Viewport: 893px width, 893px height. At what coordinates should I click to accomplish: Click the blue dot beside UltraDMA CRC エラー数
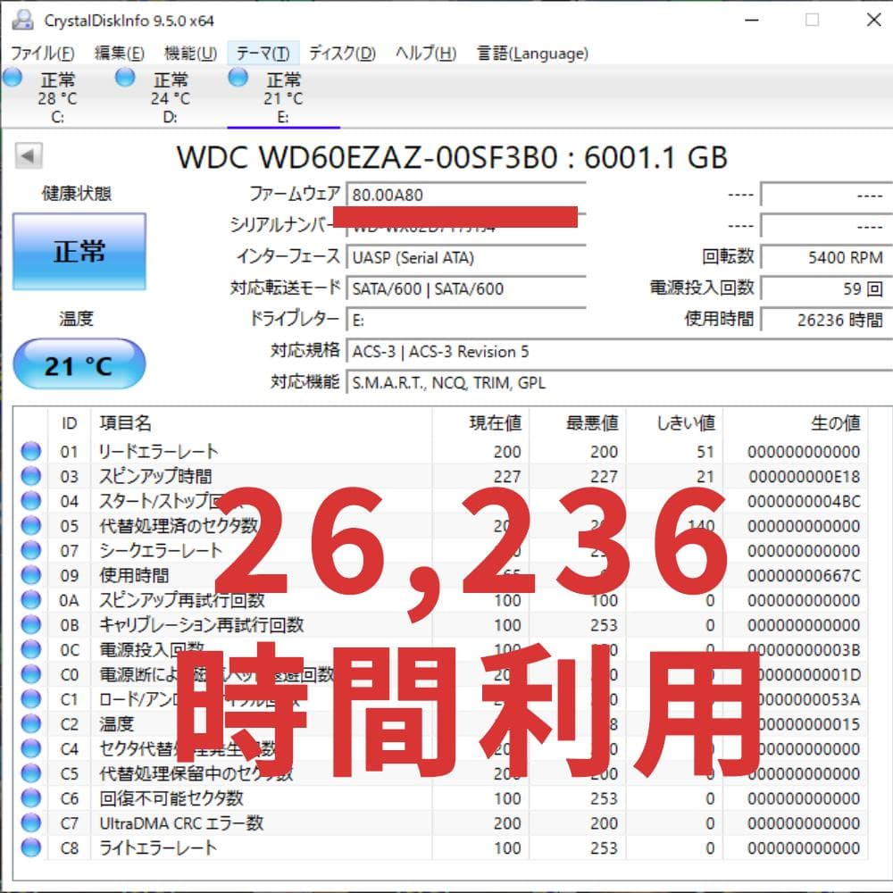click(30, 823)
